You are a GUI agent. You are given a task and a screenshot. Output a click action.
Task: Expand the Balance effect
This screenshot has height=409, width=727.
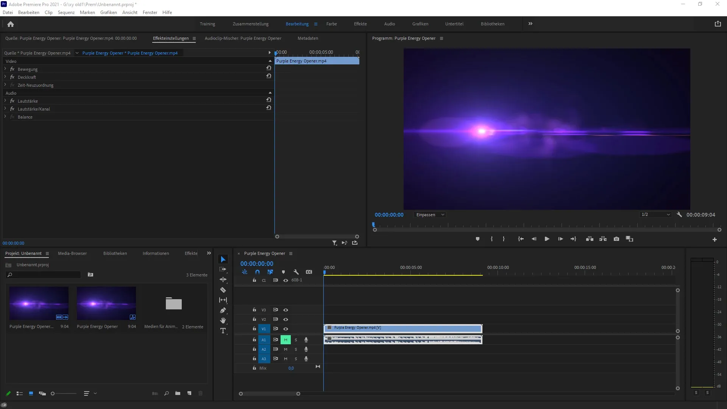point(5,117)
